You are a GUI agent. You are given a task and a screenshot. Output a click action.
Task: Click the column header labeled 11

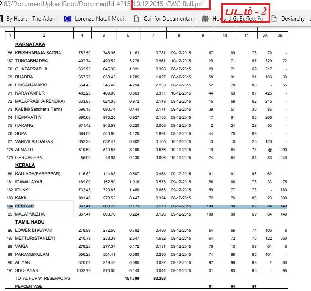pos(246,35)
